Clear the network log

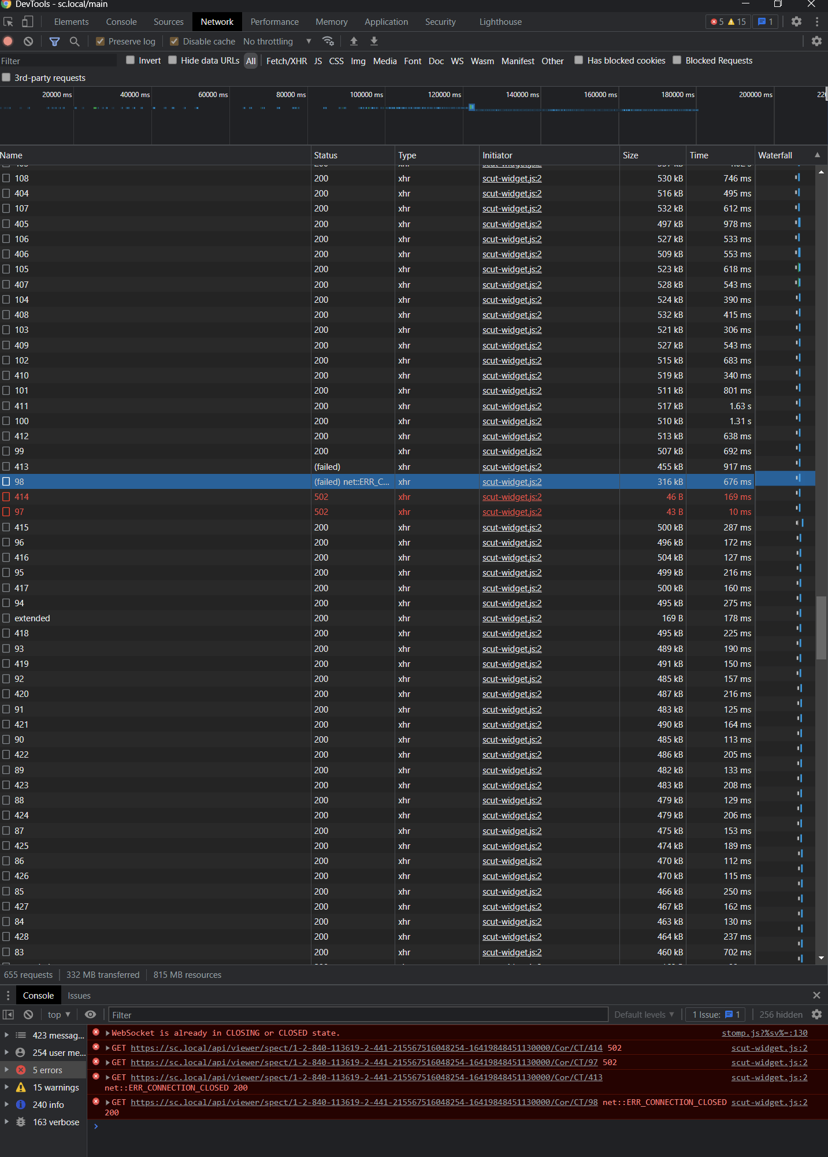click(x=28, y=41)
